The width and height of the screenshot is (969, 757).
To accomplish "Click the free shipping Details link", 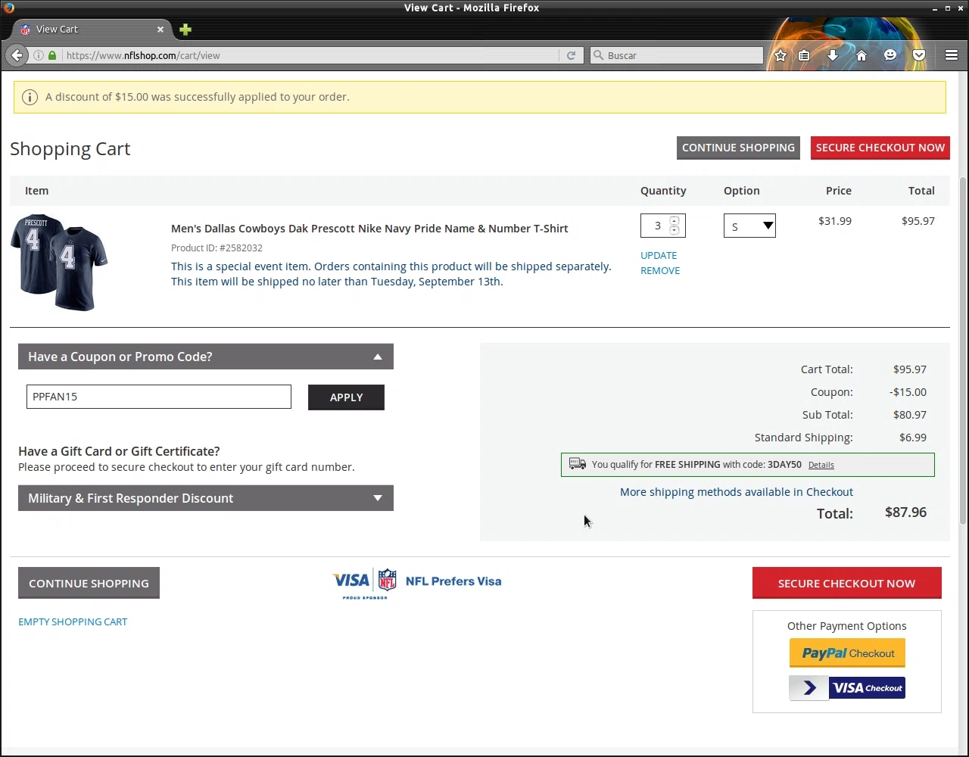I will pos(821,465).
